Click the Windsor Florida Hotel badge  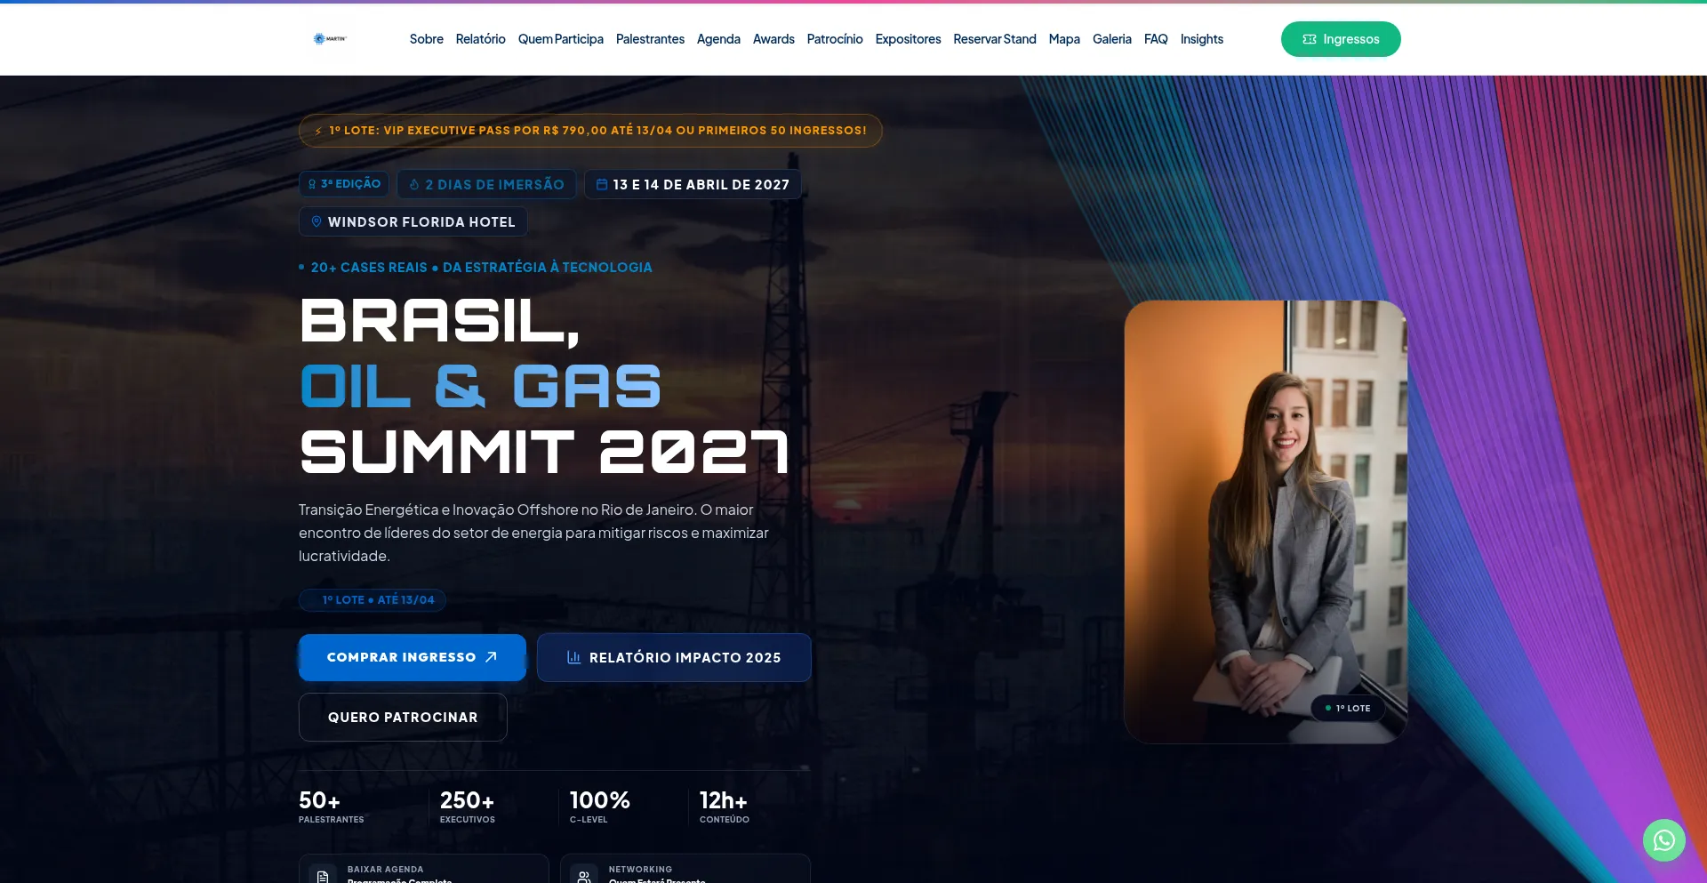(x=413, y=221)
